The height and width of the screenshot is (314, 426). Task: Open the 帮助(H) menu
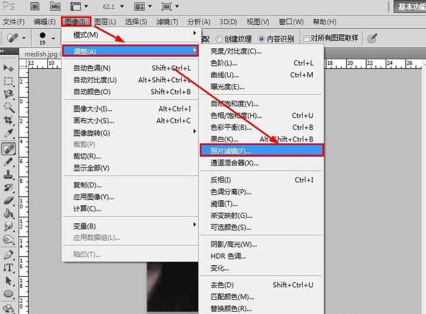(x=325, y=22)
